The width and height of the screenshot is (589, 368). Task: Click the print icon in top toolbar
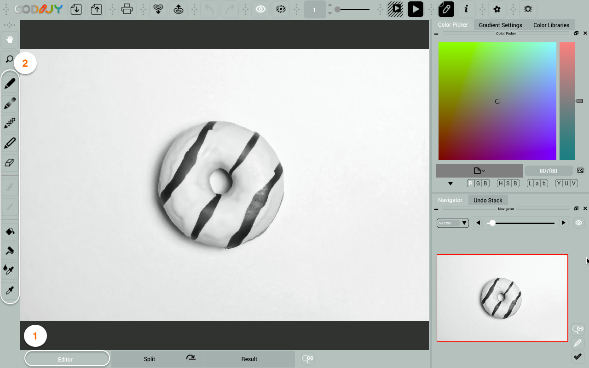click(127, 9)
